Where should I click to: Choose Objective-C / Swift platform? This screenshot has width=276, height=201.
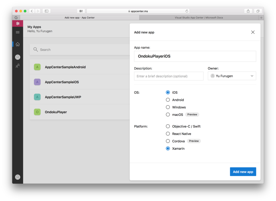pyautogui.click(x=168, y=126)
